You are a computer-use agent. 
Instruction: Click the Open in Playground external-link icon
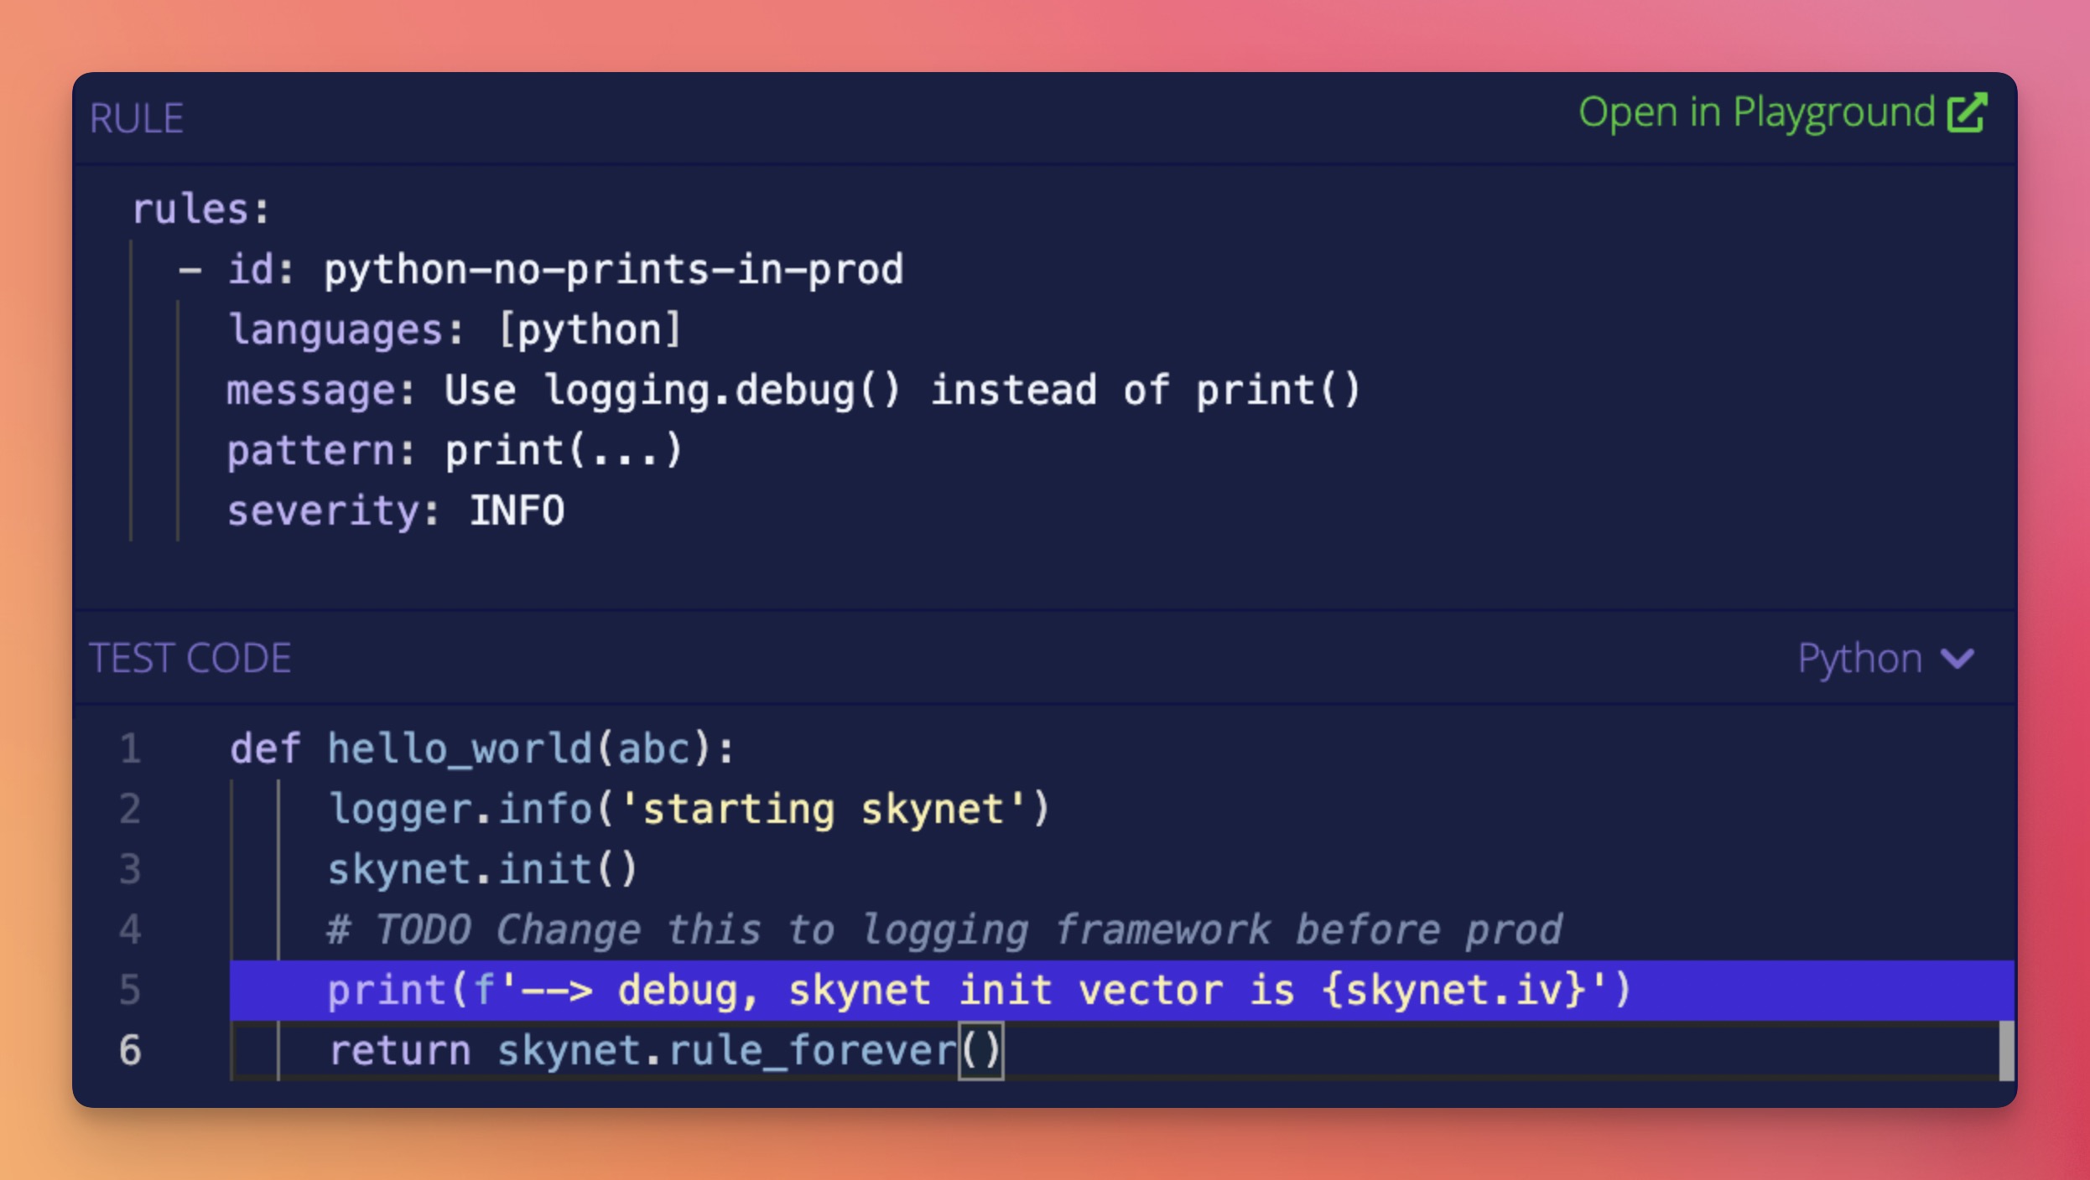[1967, 111]
